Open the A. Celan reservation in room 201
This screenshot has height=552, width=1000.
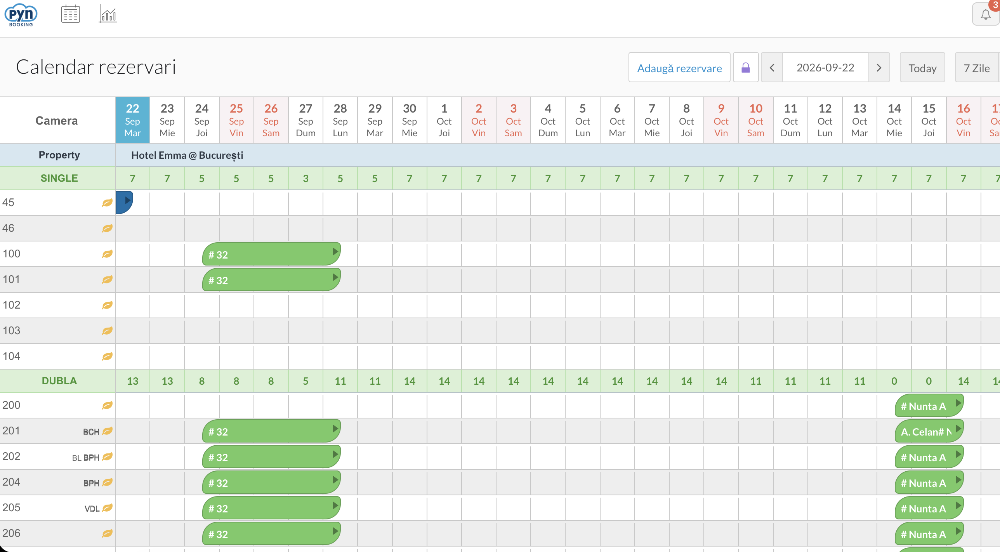929,431
